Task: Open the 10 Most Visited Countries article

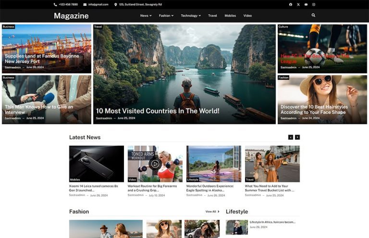Action: pyautogui.click(x=158, y=111)
